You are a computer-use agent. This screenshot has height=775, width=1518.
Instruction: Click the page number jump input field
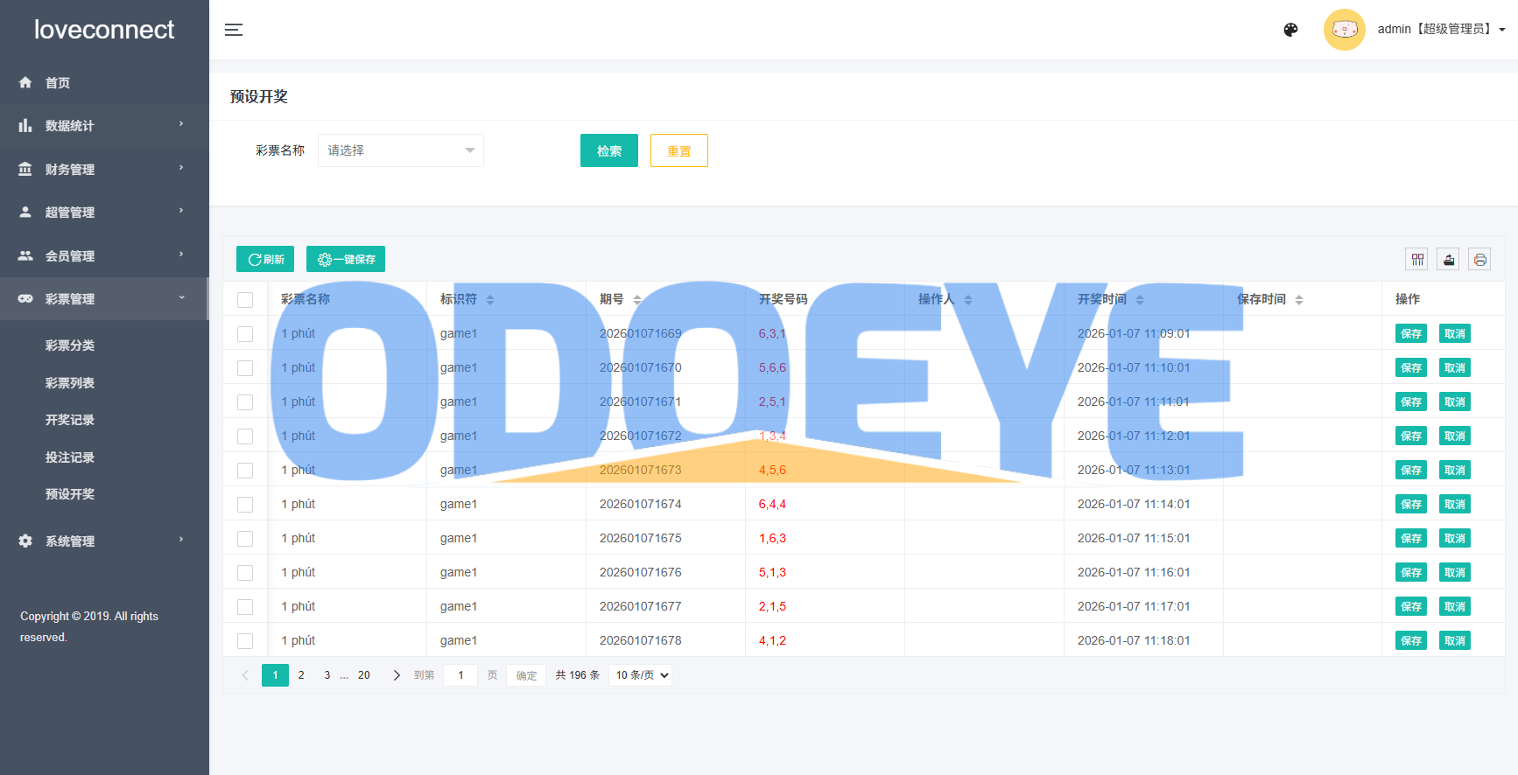pos(460,675)
